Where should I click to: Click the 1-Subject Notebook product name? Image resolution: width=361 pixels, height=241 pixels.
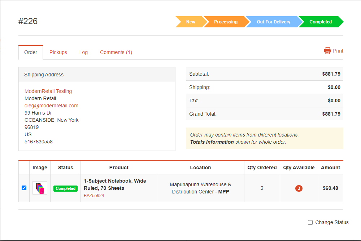[115, 184]
